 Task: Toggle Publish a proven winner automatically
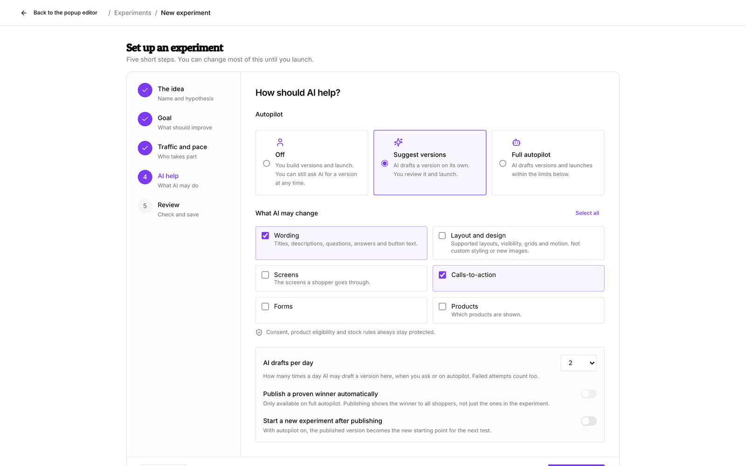(x=588, y=394)
